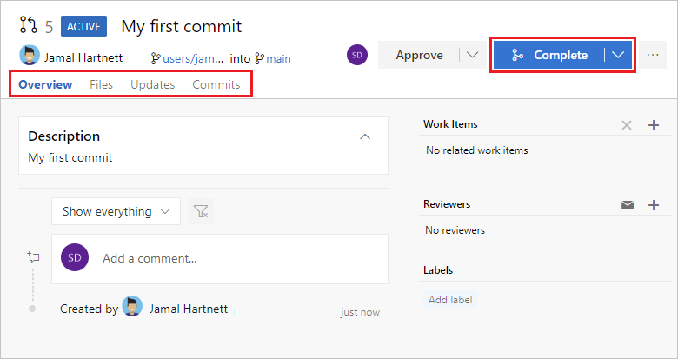Switch to the Updates tab
678x359 pixels.
pyautogui.click(x=153, y=84)
